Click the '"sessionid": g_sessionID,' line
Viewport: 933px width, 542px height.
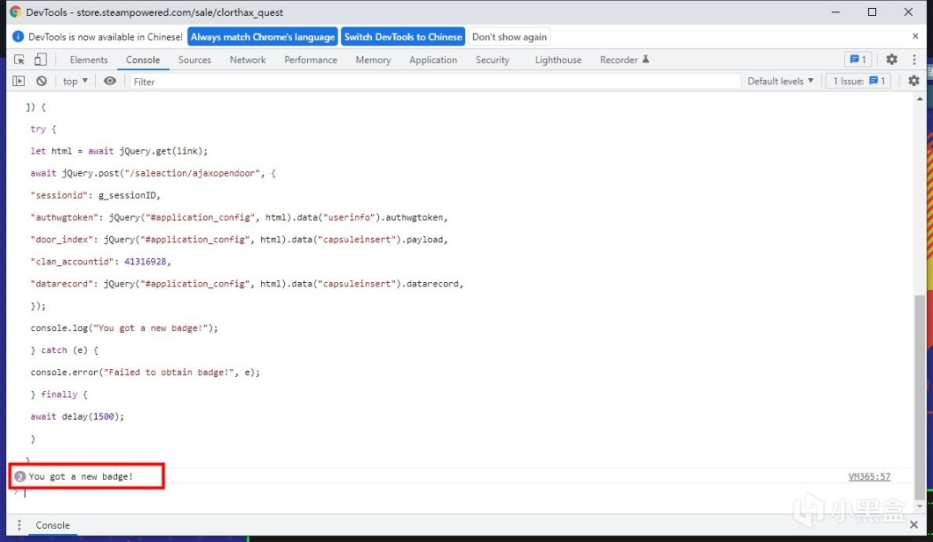(x=95, y=196)
